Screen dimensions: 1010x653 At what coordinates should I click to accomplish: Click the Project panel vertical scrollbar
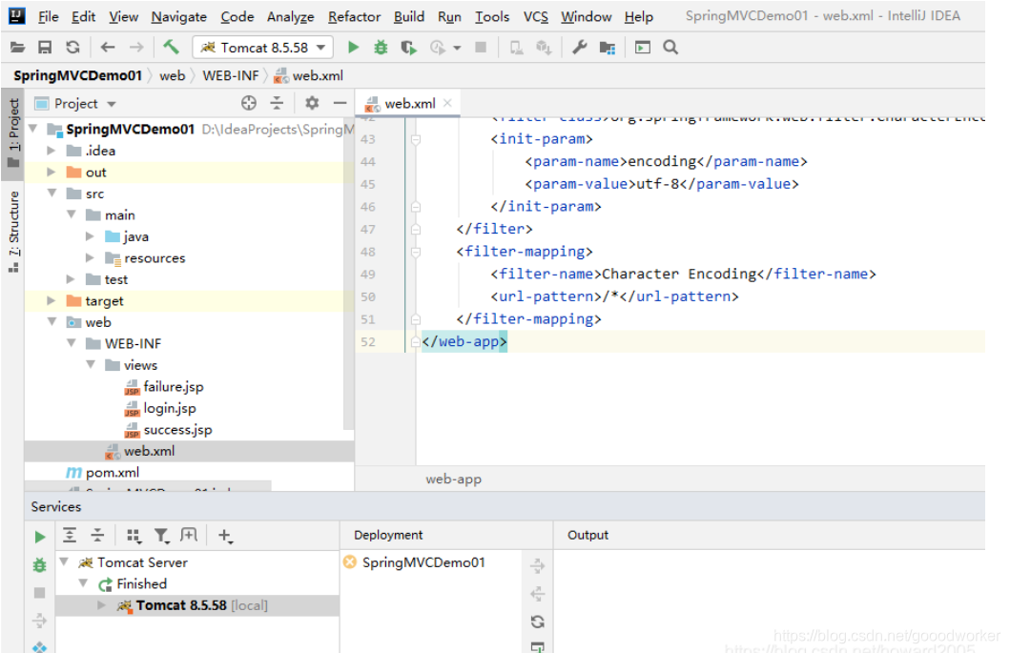348,274
